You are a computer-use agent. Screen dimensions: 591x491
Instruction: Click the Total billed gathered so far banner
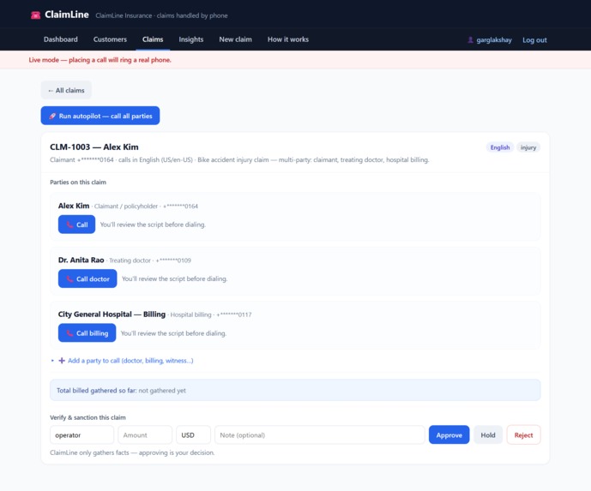pyautogui.click(x=295, y=390)
